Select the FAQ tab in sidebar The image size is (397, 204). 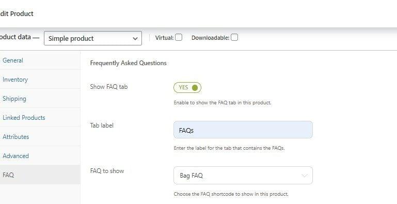click(8, 175)
